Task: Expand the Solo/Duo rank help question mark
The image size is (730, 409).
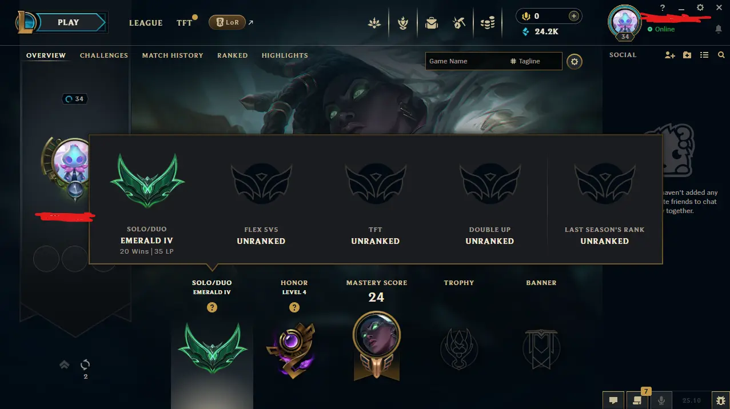Action: coord(212,307)
